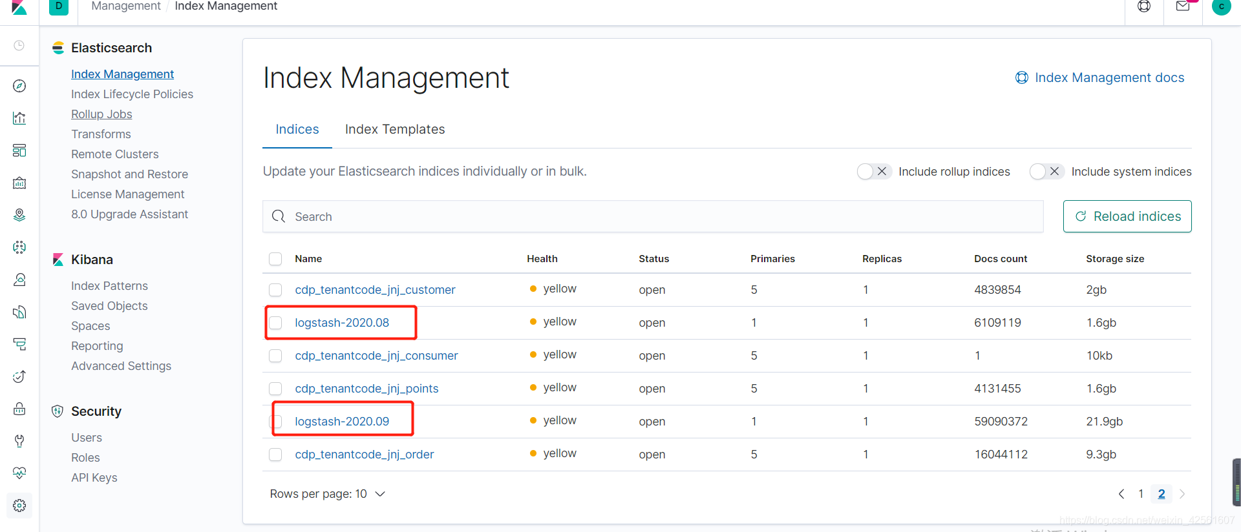This screenshot has height=532, width=1241.
Task: Open API Keys under Security
Action: [94, 478]
